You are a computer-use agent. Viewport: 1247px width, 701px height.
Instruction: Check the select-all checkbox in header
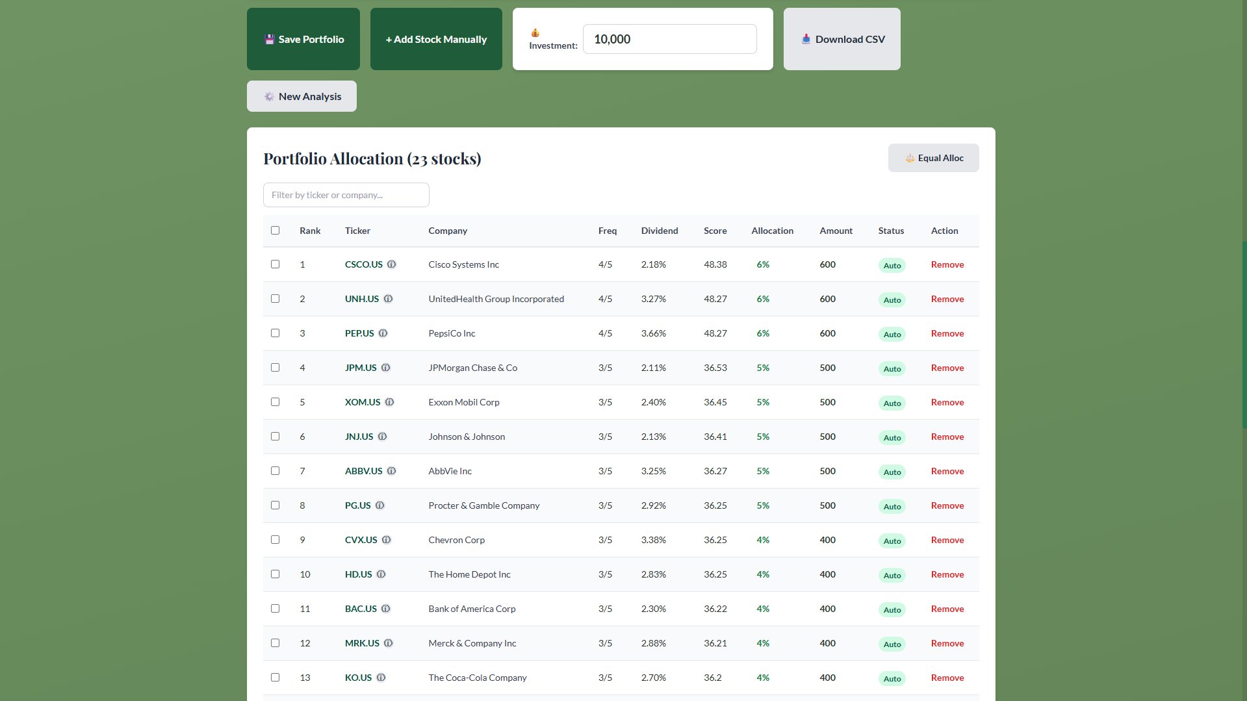(x=275, y=231)
